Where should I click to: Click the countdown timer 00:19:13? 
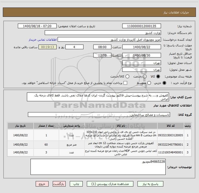click(x=48, y=47)
